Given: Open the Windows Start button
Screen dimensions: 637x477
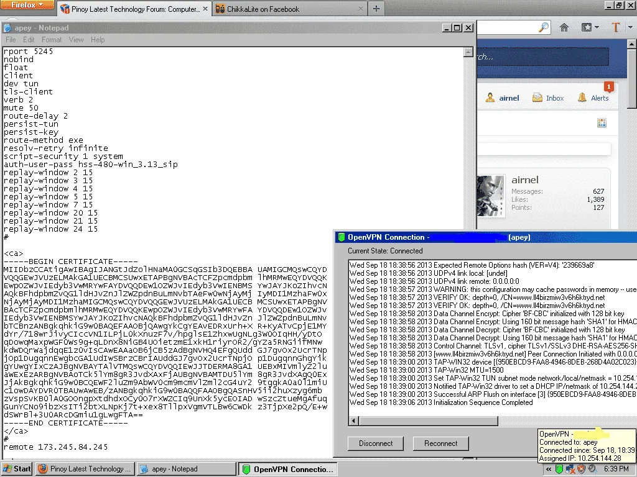Looking at the screenshot, I should coord(17,469).
